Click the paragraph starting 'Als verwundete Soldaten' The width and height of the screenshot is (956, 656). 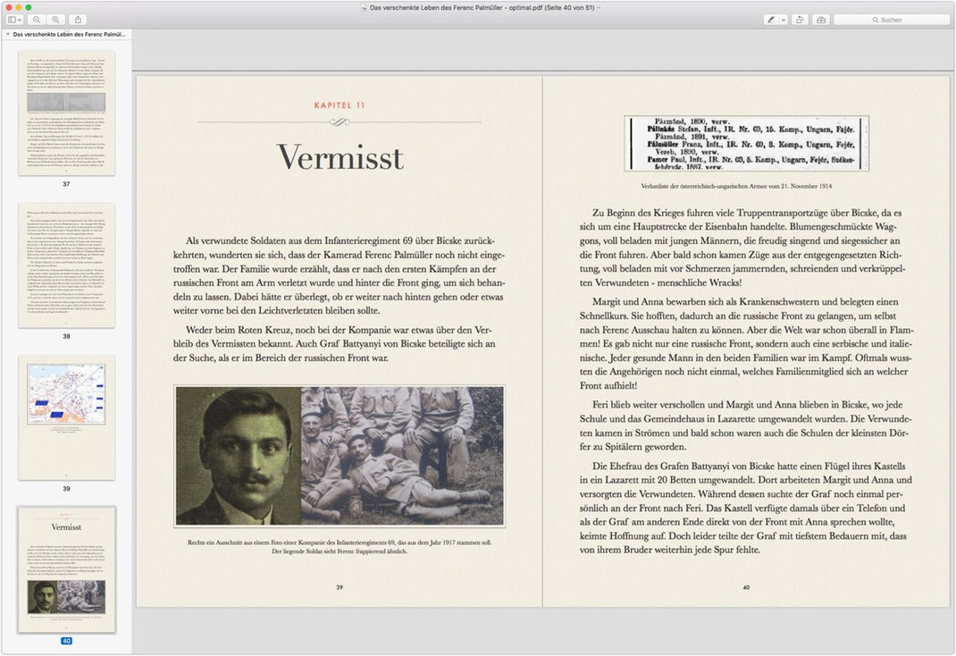(339, 275)
